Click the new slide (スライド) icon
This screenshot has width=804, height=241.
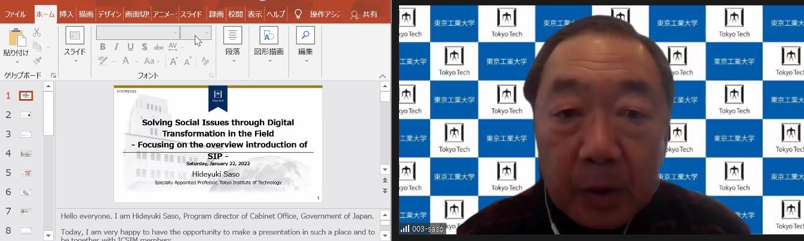(x=75, y=36)
